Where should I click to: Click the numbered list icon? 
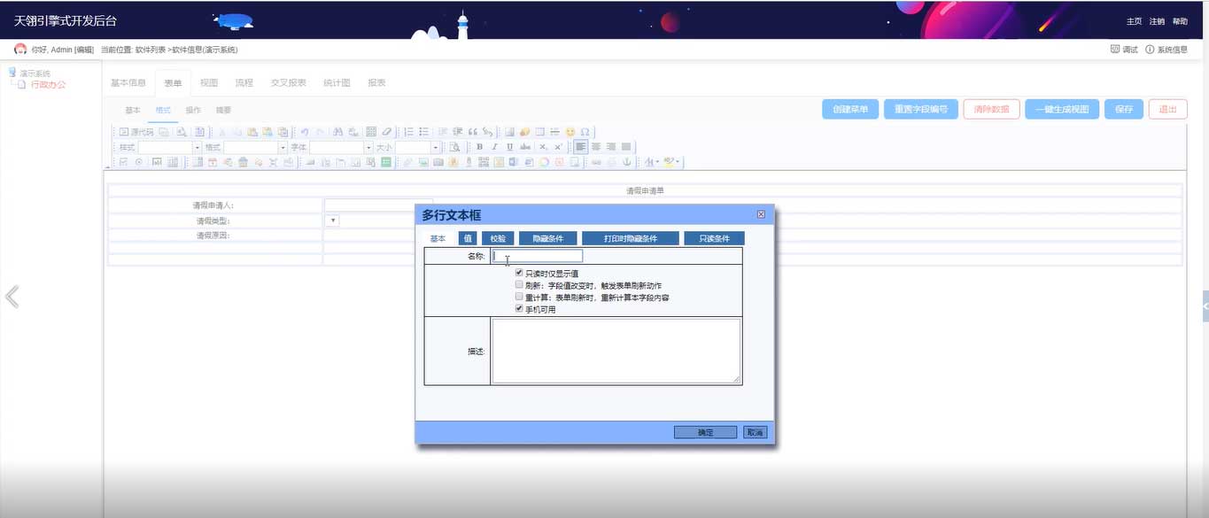[408, 132]
